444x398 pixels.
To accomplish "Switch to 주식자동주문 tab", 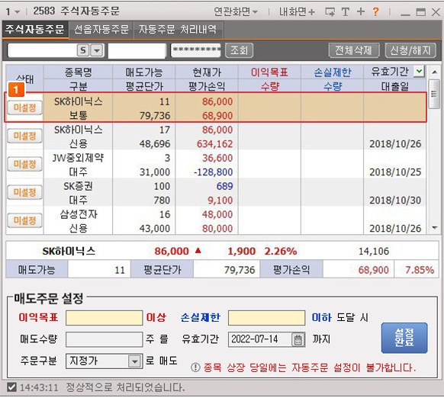I will click(x=35, y=29).
